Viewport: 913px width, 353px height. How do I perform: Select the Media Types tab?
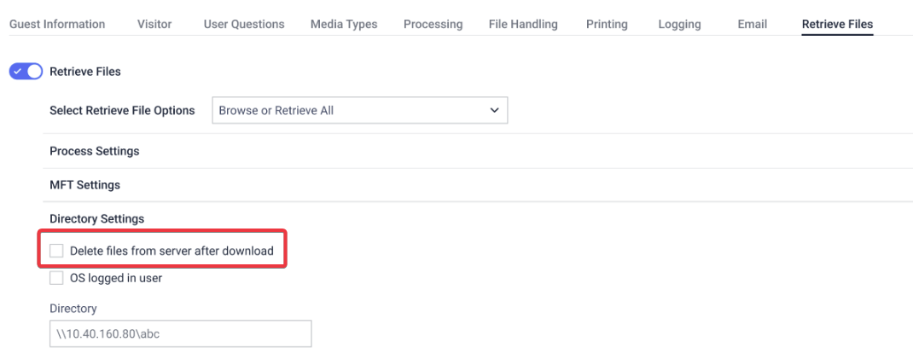(344, 24)
